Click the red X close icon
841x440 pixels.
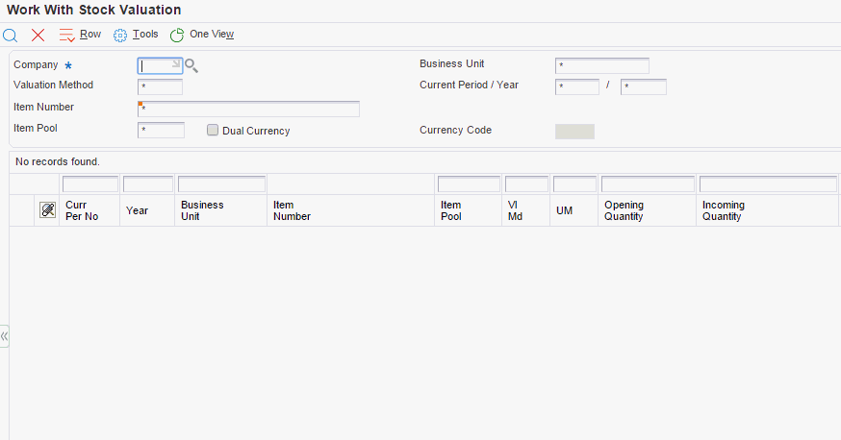pyautogui.click(x=38, y=35)
